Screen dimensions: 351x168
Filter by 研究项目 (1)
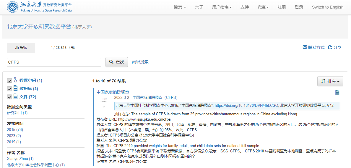pyautogui.click(x=17, y=113)
